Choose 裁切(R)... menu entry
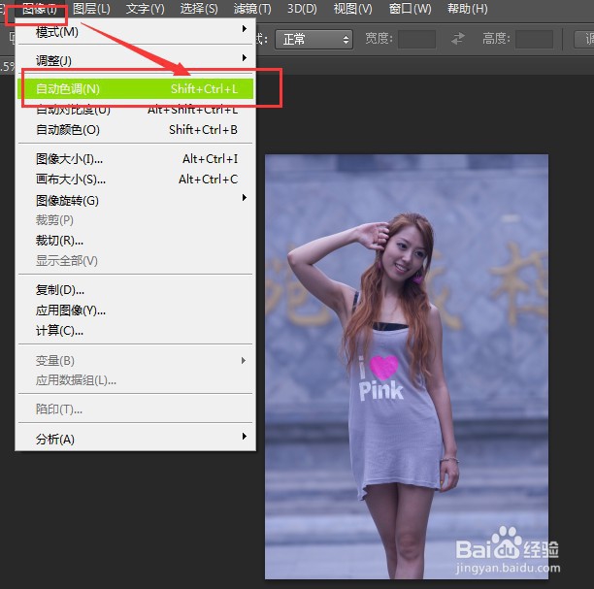This screenshot has height=589, width=594. [x=135, y=240]
